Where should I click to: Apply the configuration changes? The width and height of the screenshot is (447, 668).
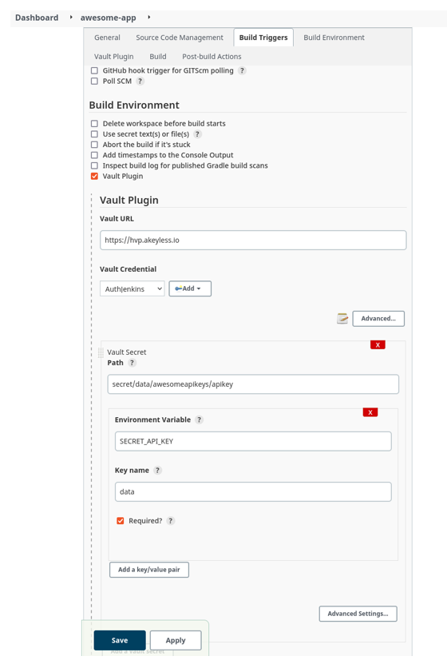click(x=176, y=640)
